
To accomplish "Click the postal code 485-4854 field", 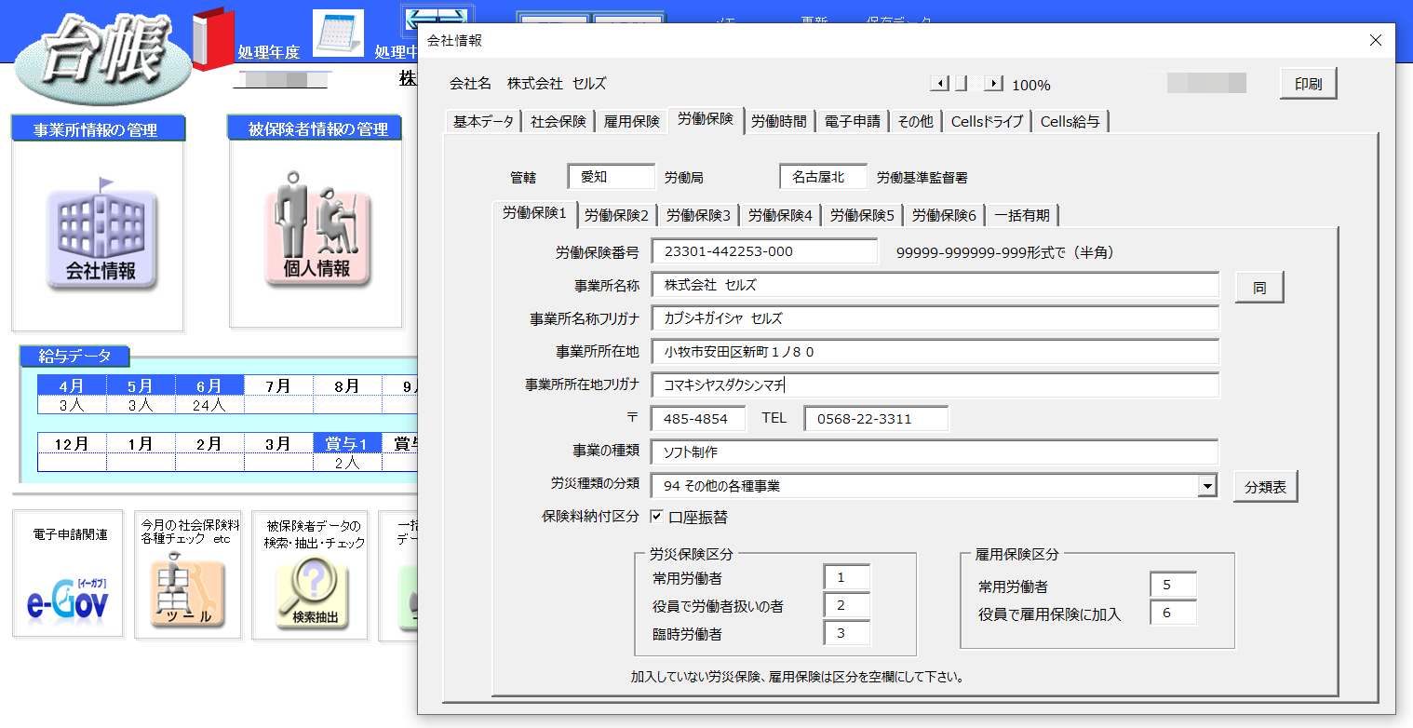I will (698, 419).
